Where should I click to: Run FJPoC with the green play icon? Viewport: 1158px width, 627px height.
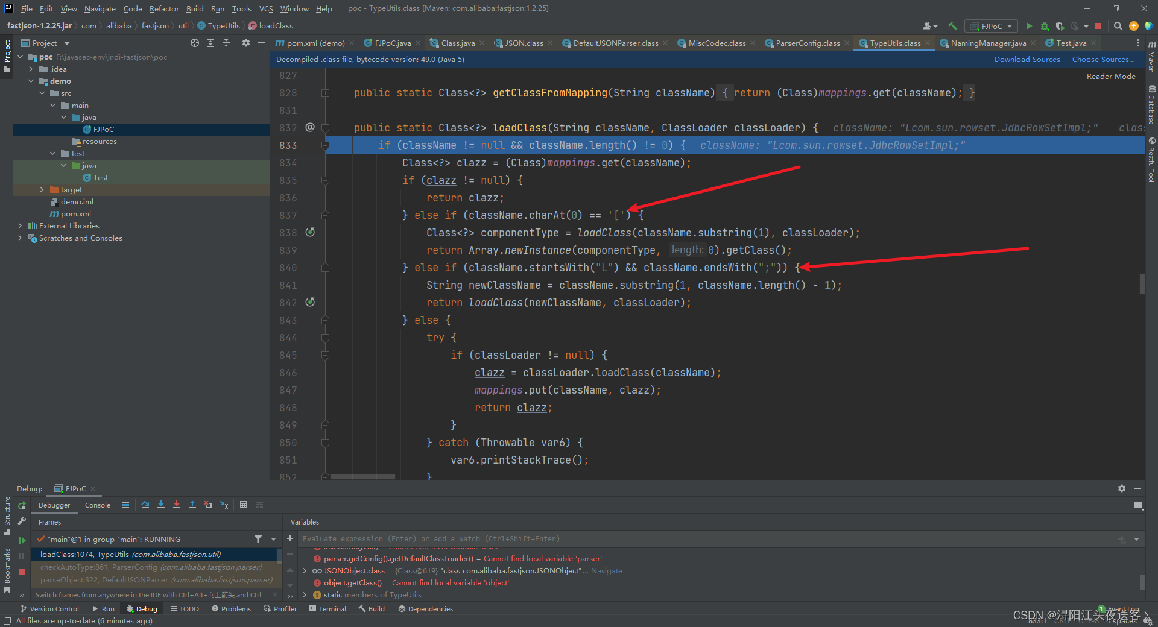1029,26
